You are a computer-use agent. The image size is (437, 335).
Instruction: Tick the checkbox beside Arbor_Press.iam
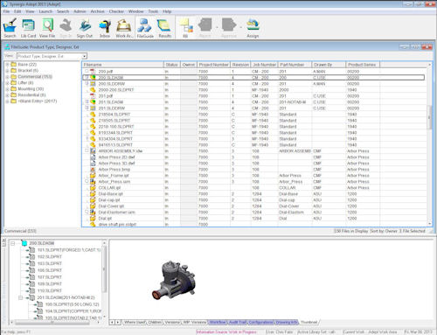[87, 181]
